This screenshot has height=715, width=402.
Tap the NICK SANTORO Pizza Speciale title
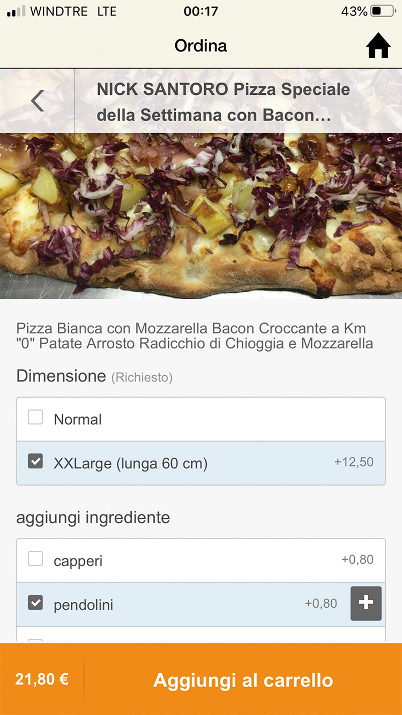pos(223,102)
